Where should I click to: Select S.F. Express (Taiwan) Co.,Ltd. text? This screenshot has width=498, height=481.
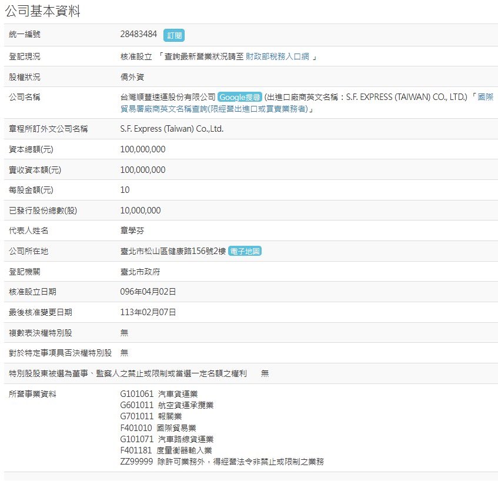click(172, 129)
